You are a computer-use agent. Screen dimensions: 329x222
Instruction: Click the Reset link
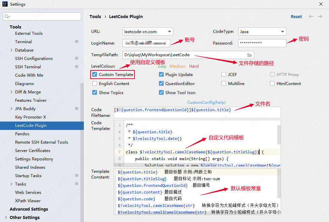click(296, 16)
